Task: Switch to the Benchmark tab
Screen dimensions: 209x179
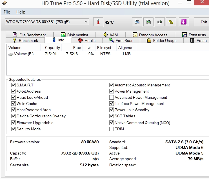Action: (x=25, y=41)
